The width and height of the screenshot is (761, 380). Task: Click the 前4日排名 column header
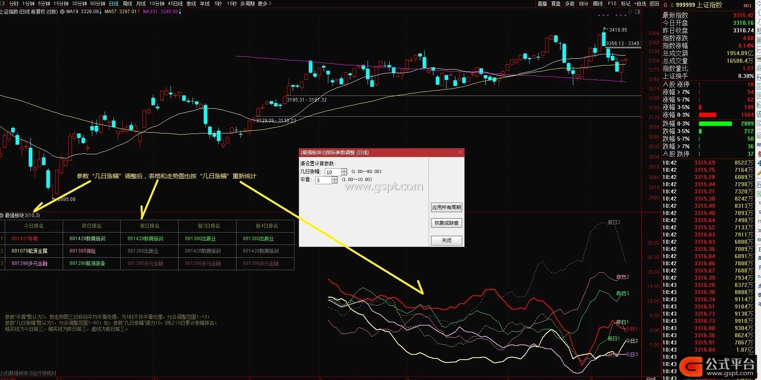click(x=265, y=226)
